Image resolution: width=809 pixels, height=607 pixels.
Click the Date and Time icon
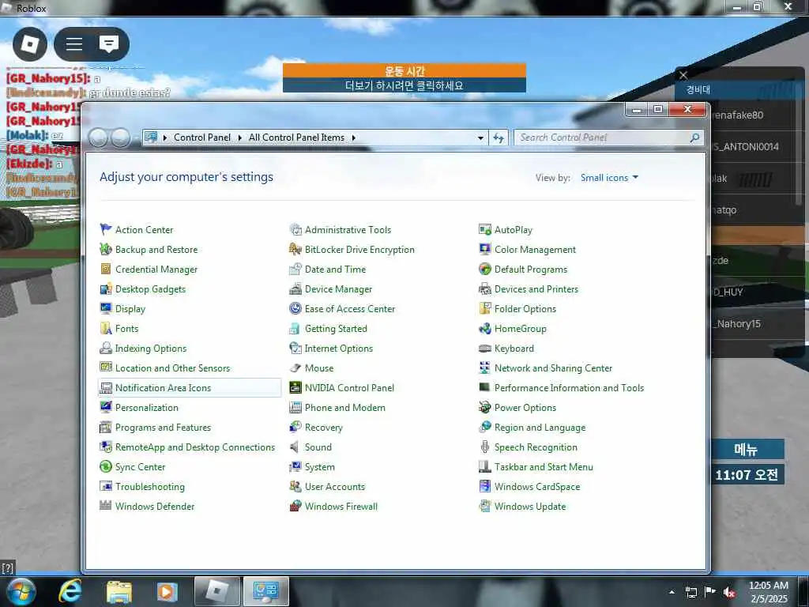tap(295, 269)
